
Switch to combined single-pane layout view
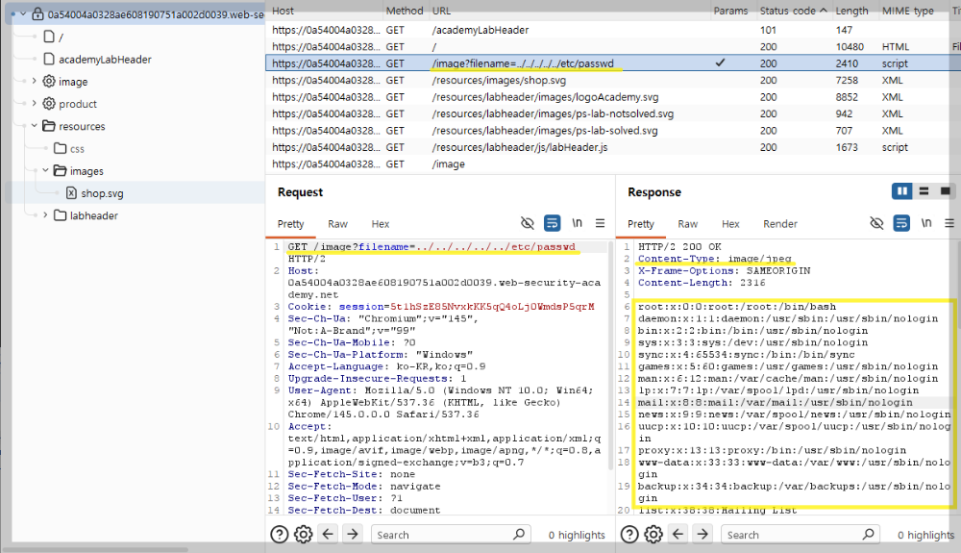click(946, 191)
